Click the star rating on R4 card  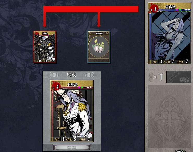85,87
